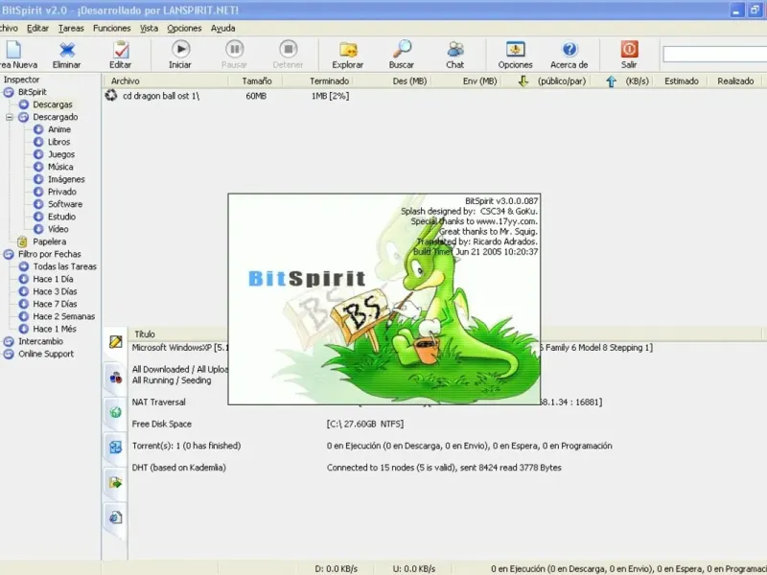Image resolution: width=767 pixels, height=575 pixels.
Task: Select Filtro por Fechas node
Action: (50, 254)
